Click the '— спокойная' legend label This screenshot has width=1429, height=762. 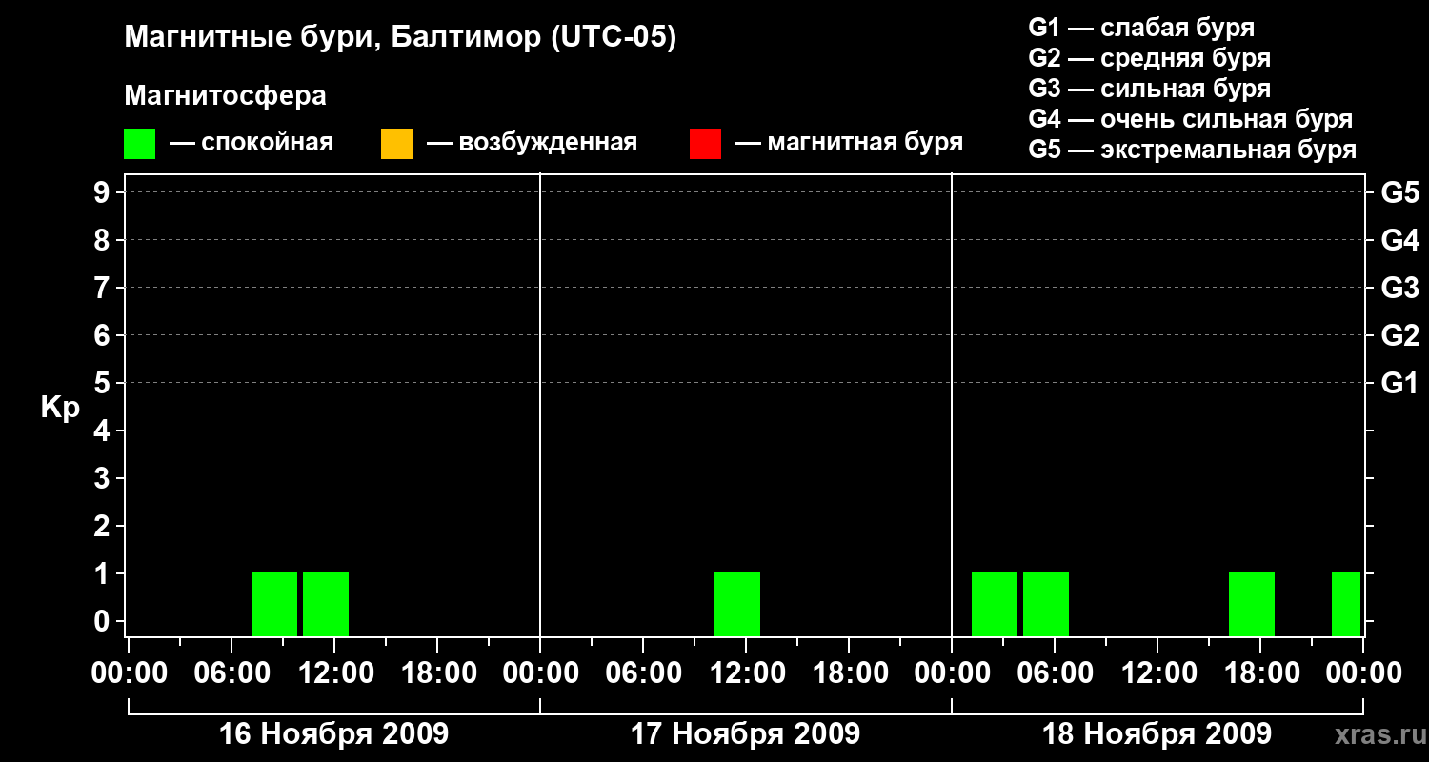tap(252, 144)
